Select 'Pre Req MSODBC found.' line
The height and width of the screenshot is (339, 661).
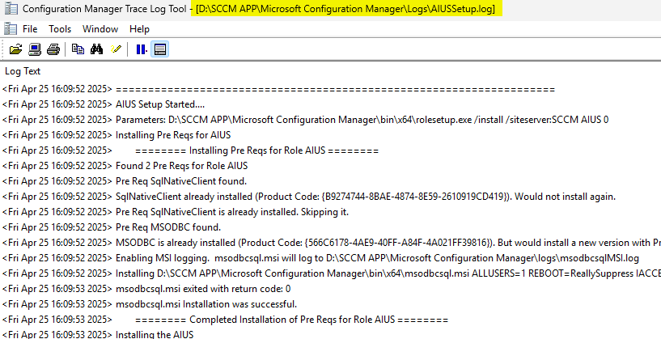coord(330,227)
